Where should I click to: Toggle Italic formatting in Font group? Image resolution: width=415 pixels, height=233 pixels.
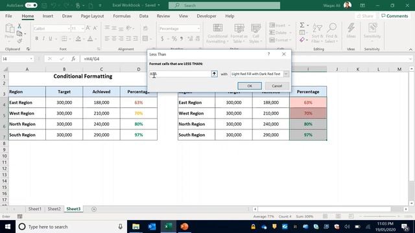point(43,39)
